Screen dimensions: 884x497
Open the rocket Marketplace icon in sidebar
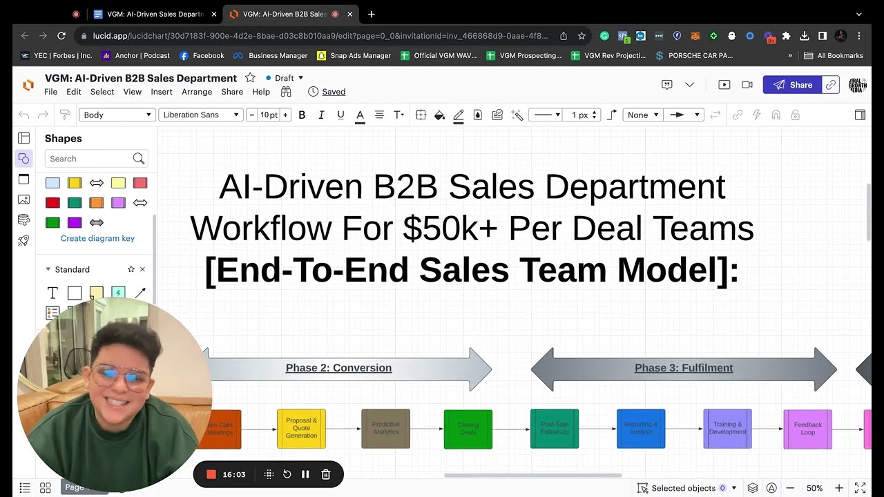point(24,241)
